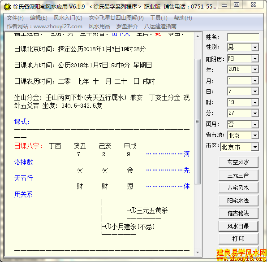Expand the 阳阴历 dropdown
This screenshot has height=262, width=267.
point(255,59)
